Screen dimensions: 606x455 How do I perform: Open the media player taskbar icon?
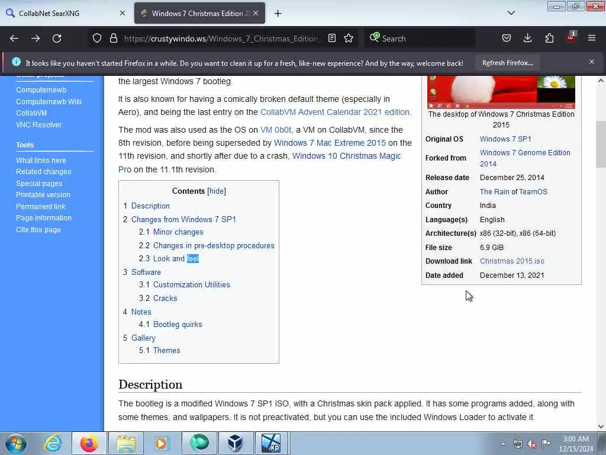click(x=162, y=443)
